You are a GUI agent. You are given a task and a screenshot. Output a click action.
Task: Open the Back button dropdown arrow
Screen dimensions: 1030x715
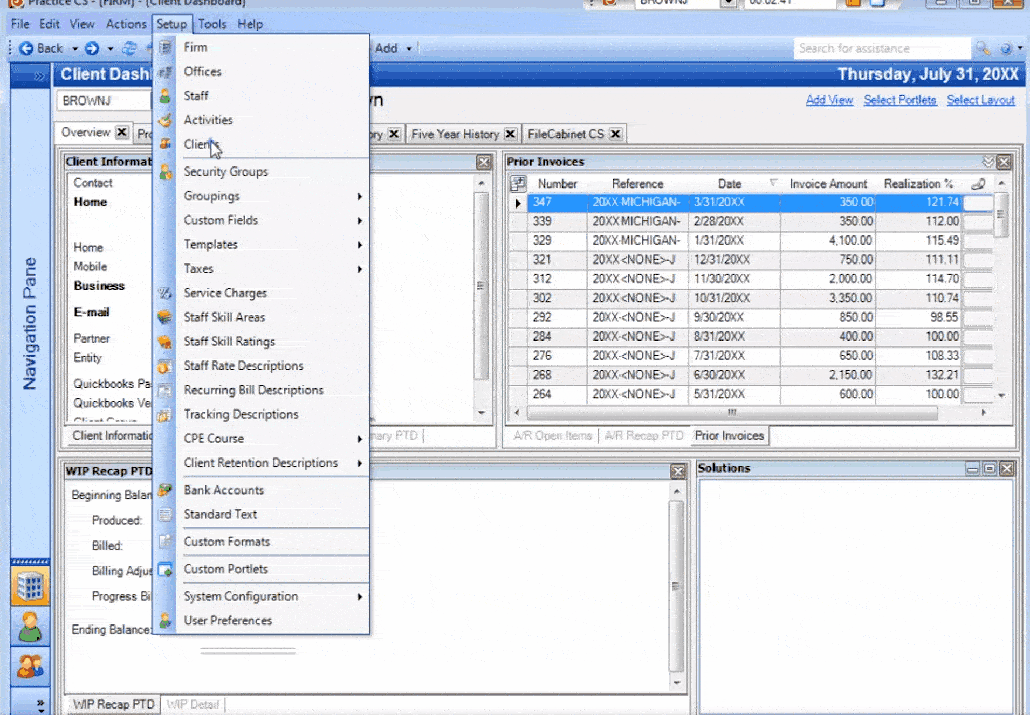74,48
